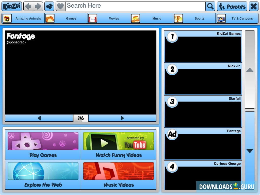260x195 pixels.
Task: Open Play Games
Action: point(43,145)
